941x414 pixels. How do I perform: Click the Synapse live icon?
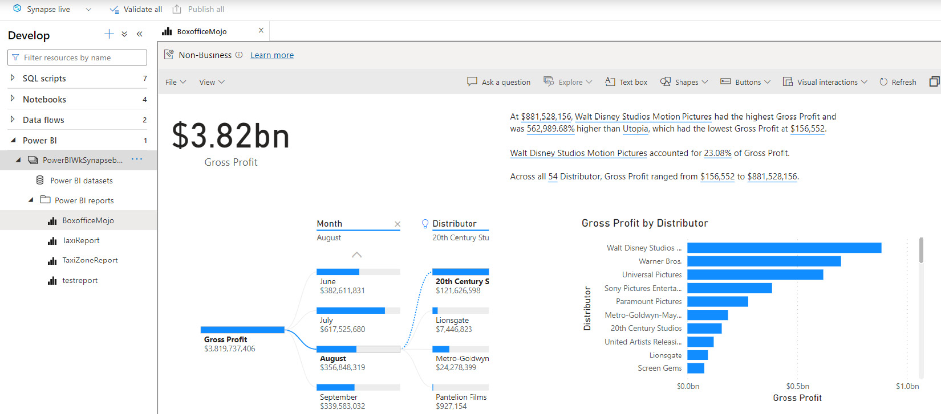[x=17, y=9]
